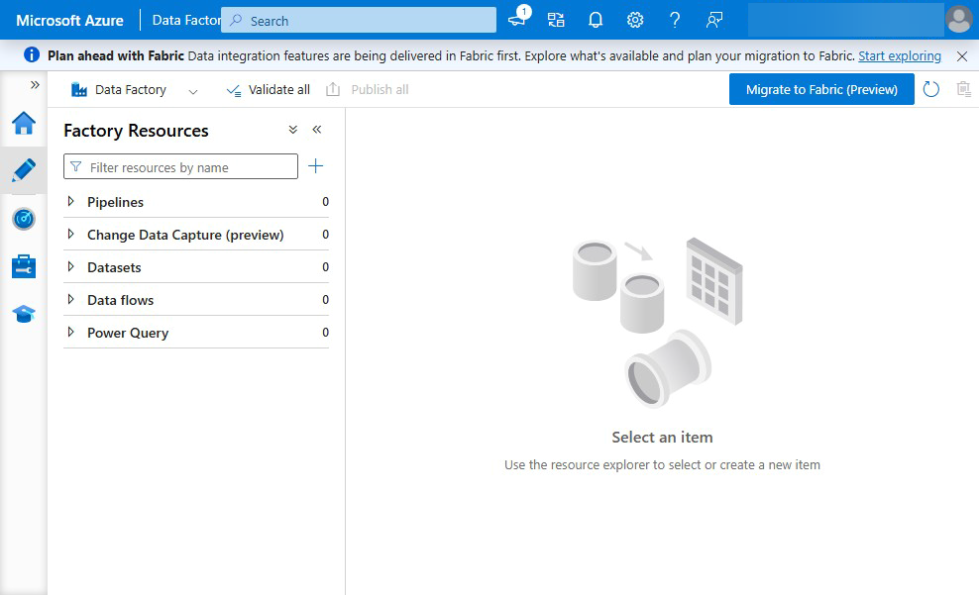This screenshot has height=595, width=979.
Task: Open the Manage toolbox icon
Action: (24, 266)
